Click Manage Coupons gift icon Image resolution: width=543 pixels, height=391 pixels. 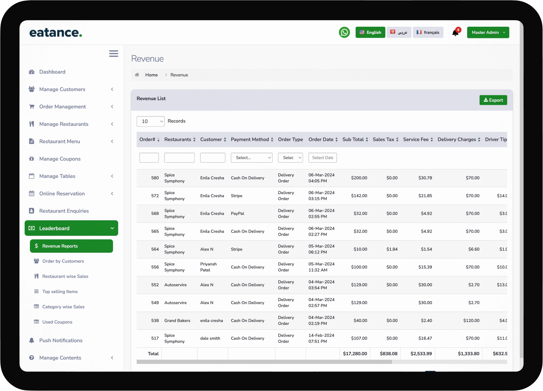[32, 159]
